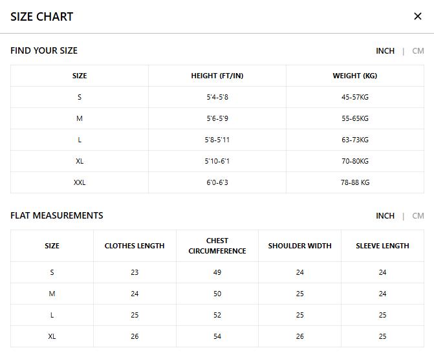434x357 pixels.
Task: Click the 5'6-5'9 height cell
Action: [x=217, y=118]
